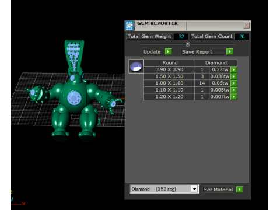Collapse panel using round arrow handle

pos(188,44)
